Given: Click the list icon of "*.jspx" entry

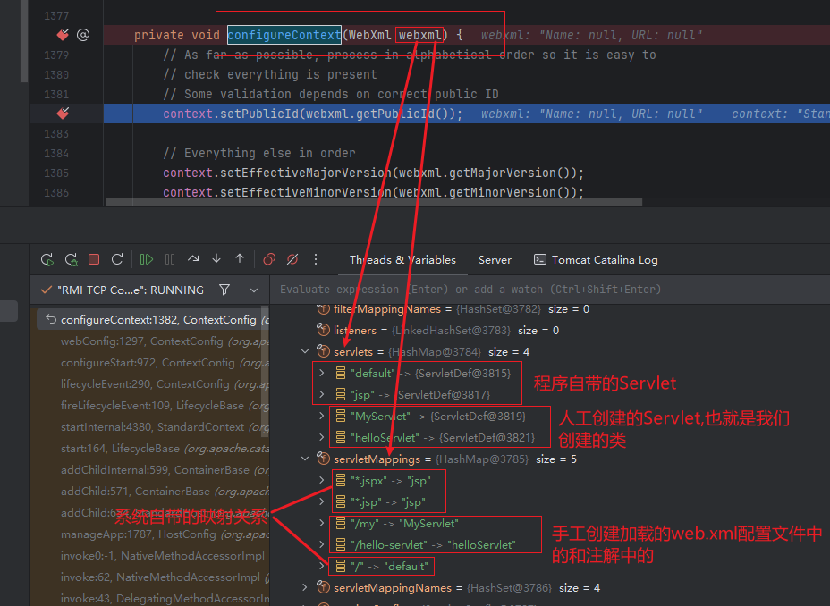Looking at the screenshot, I should coord(341,480).
